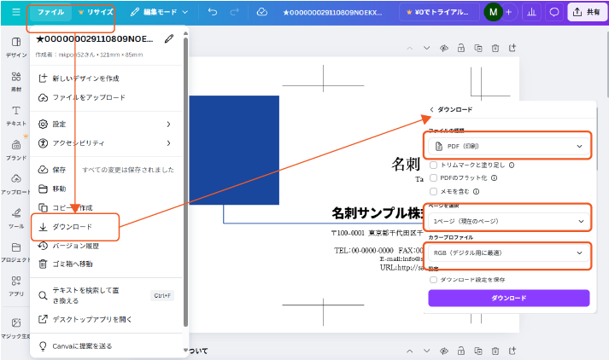Open the ツール panel
Viewport: 609px width, 360px height.
pos(16,218)
